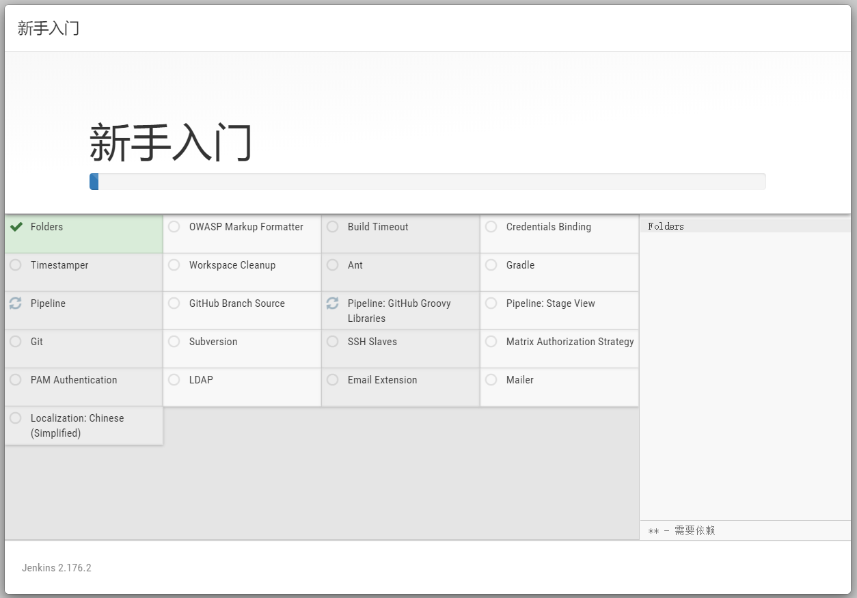857x598 pixels.
Task: Click the pending circle icon beside Timestamper
Action: 15,265
